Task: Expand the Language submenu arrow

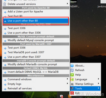Action: [98, 79]
